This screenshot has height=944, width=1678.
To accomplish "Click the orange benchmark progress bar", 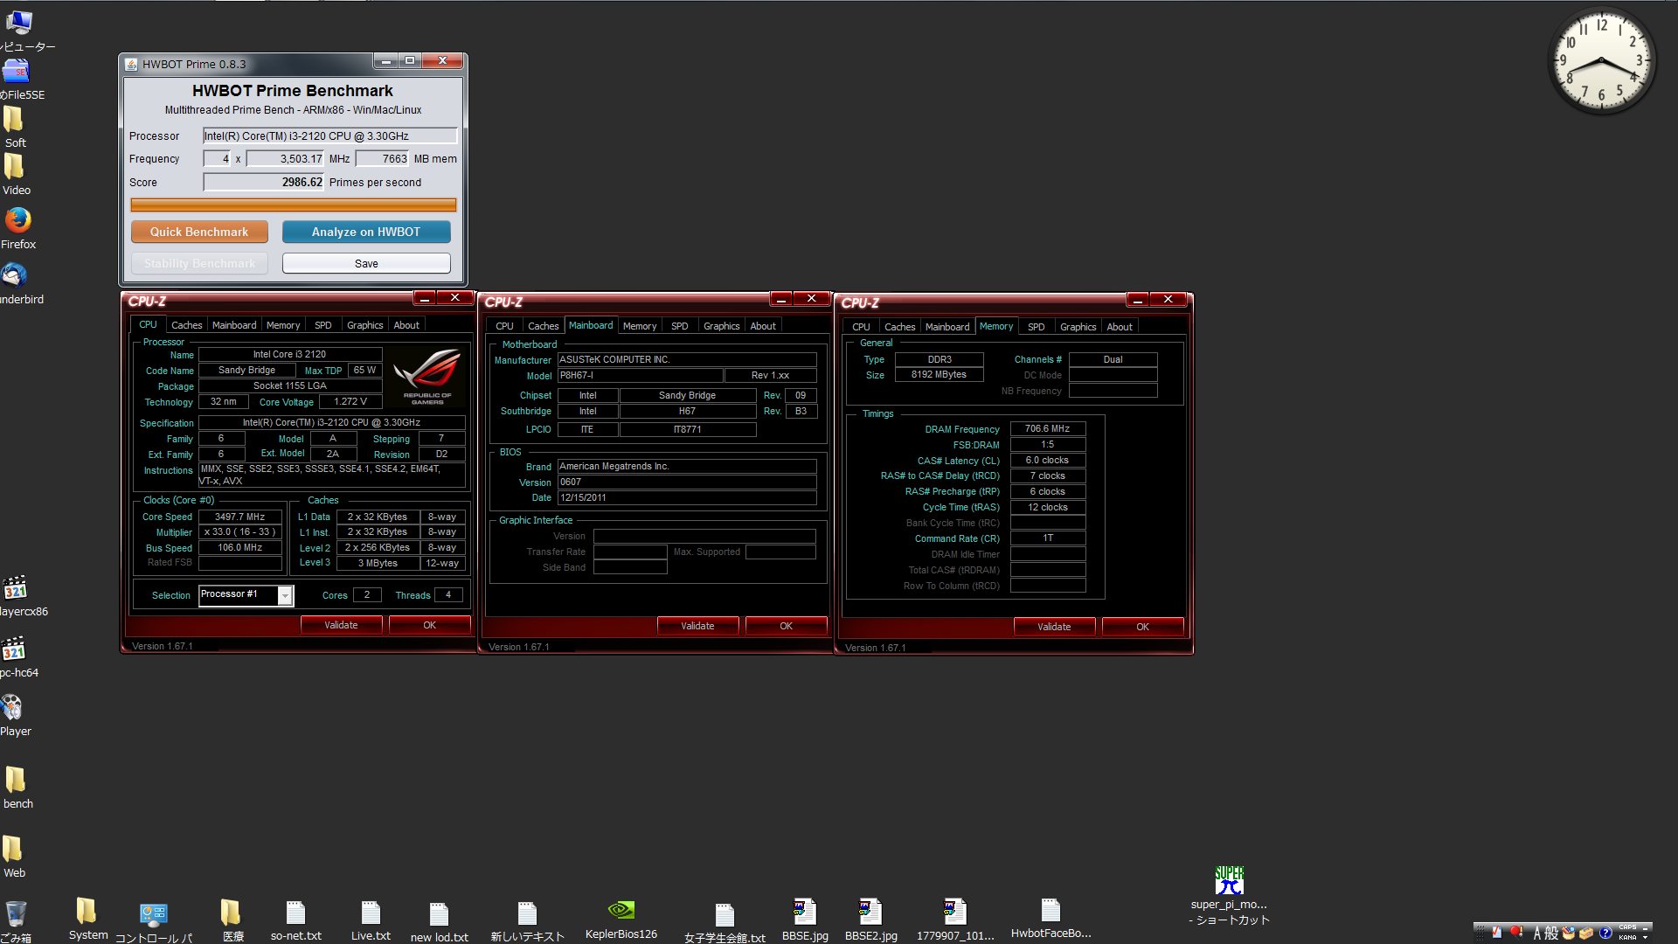I will coord(293,205).
